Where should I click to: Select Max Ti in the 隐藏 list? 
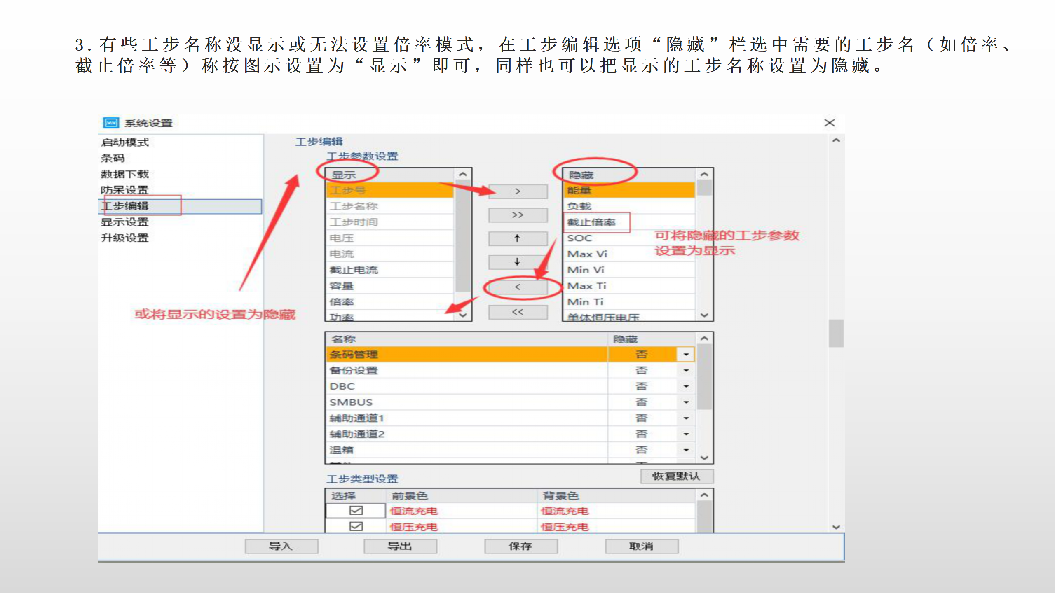coord(629,286)
